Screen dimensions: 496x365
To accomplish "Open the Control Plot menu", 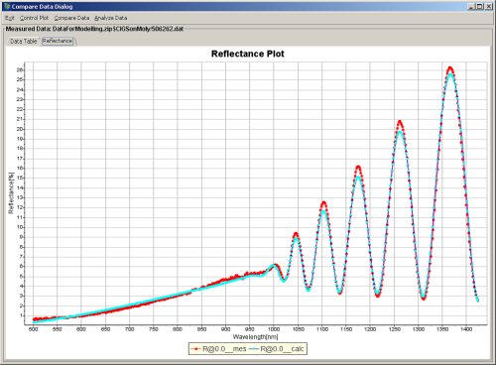I will pos(34,18).
